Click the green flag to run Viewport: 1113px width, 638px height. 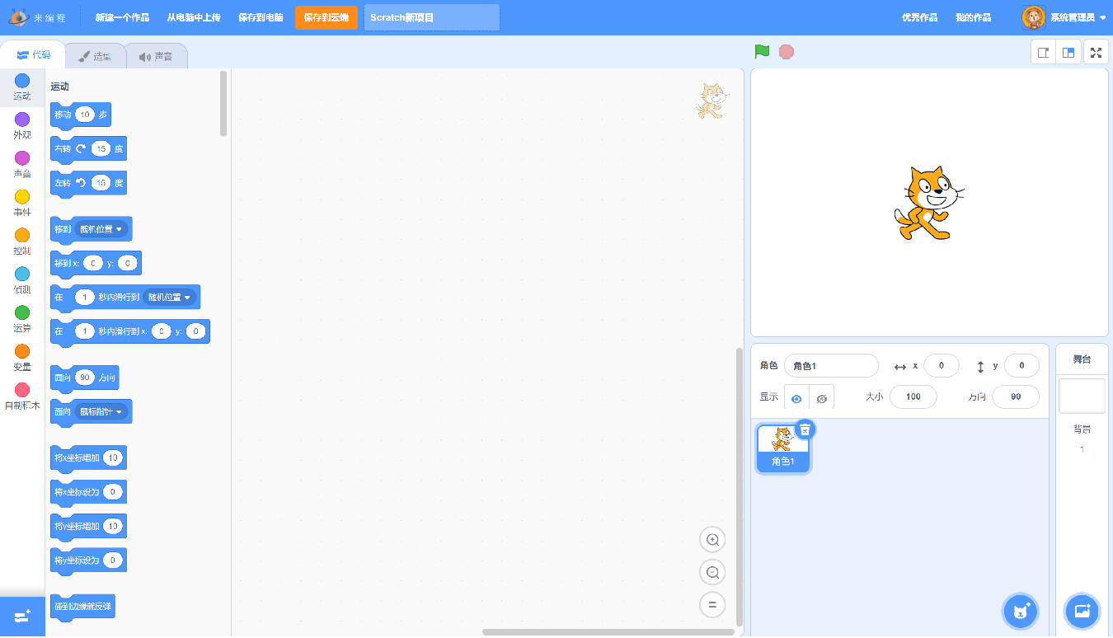click(762, 52)
